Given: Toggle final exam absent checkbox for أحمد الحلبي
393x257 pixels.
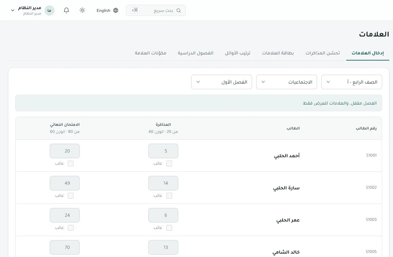Looking at the screenshot, I should pyautogui.click(x=71, y=163).
